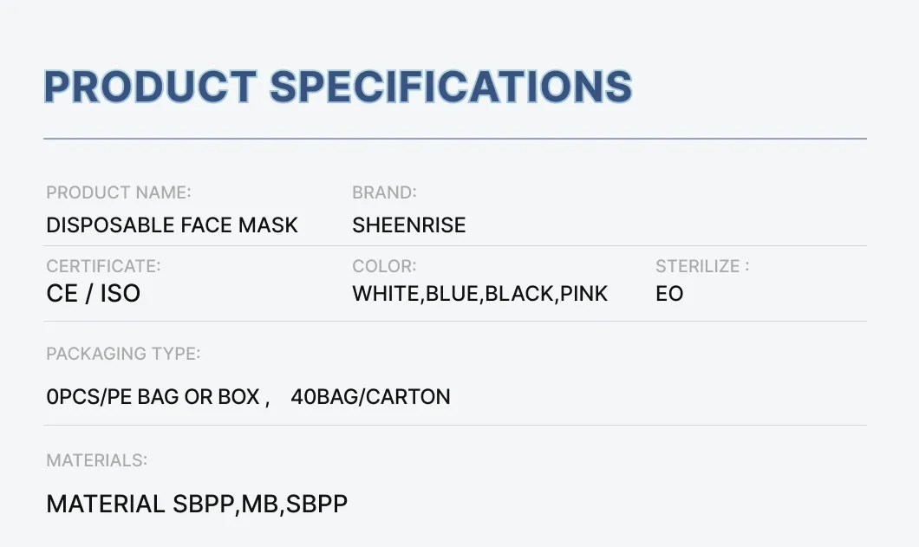The image size is (919, 547).
Task: Select the CERTIFICATE label
Action: pyautogui.click(x=103, y=266)
